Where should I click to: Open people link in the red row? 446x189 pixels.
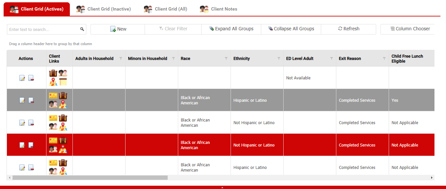click(x=53, y=149)
